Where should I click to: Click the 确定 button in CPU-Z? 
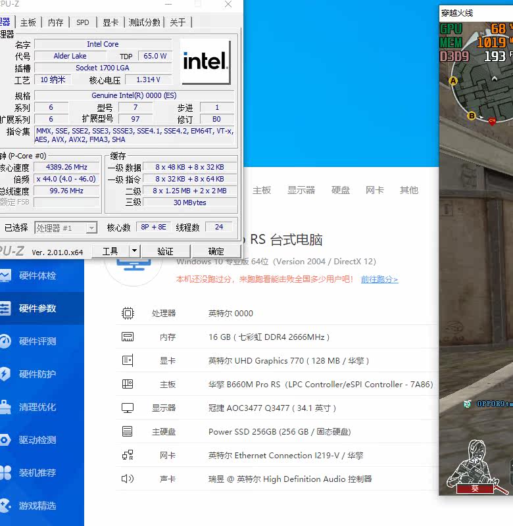216,251
